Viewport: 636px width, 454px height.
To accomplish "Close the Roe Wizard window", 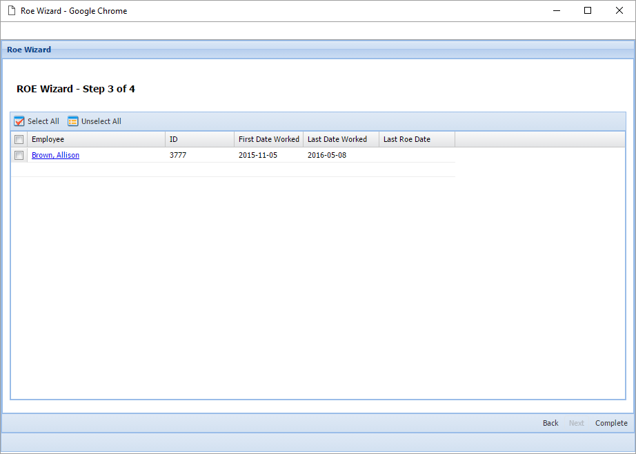I will click(x=619, y=10).
